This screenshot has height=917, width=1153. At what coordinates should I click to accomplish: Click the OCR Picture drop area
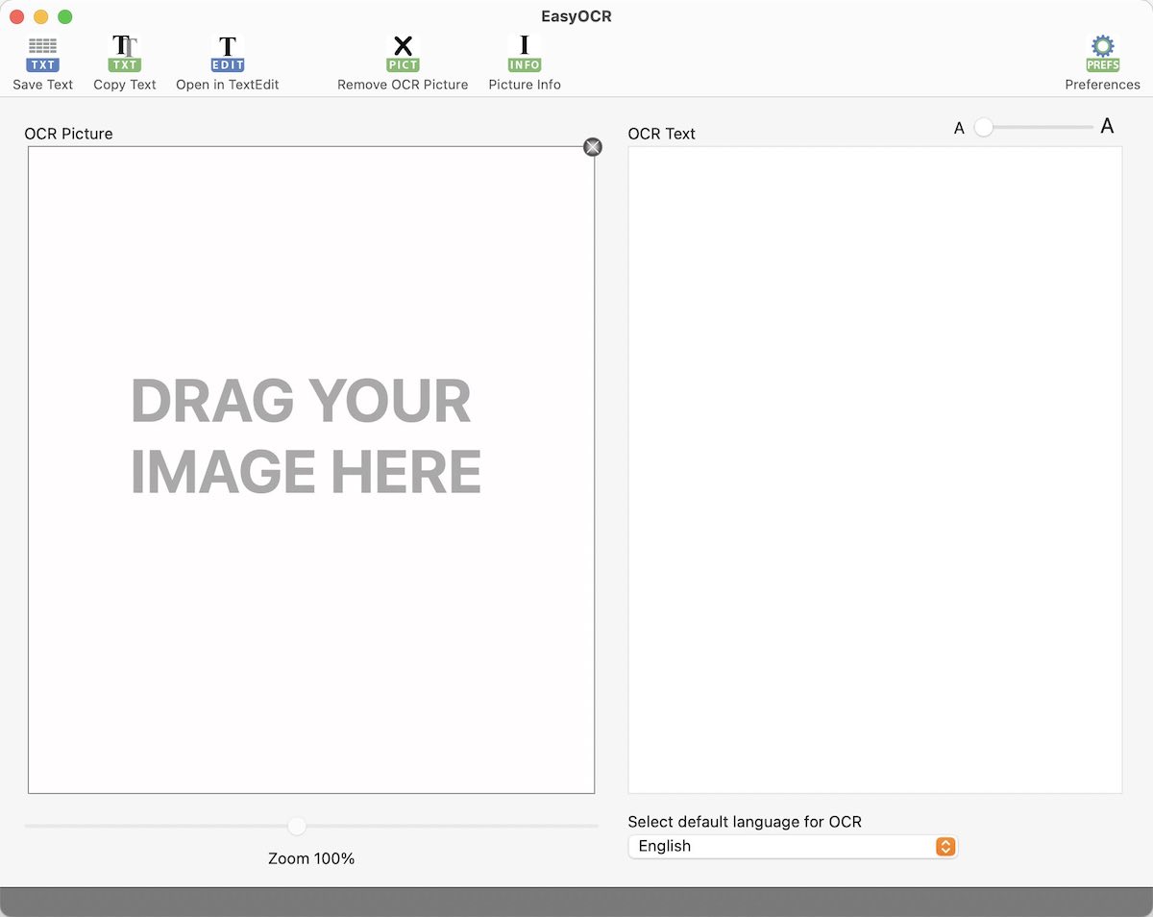click(x=311, y=470)
